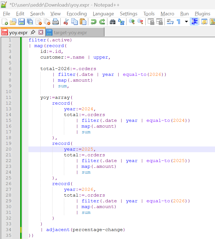The image size is (215, 239).
Task: Click 'record(' on line 19
Action: (62, 143)
